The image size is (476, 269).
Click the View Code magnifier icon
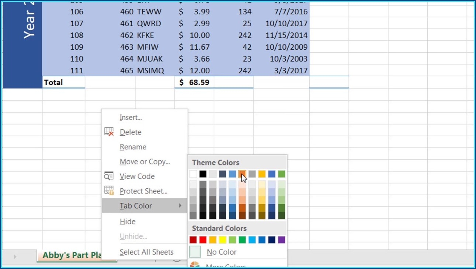pyautogui.click(x=109, y=176)
